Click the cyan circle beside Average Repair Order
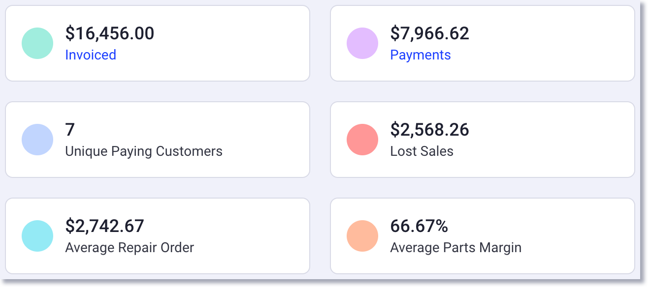Viewport: 650px width, 289px height. [37, 236]
